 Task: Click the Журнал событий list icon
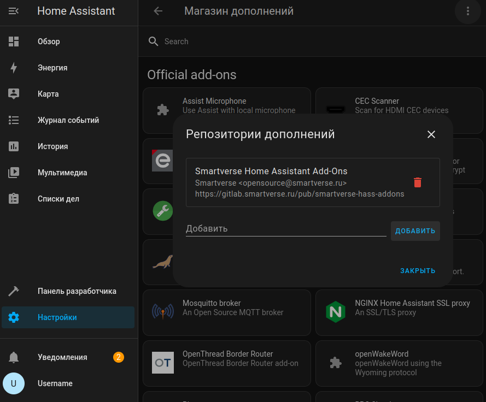tap(14, 120)
